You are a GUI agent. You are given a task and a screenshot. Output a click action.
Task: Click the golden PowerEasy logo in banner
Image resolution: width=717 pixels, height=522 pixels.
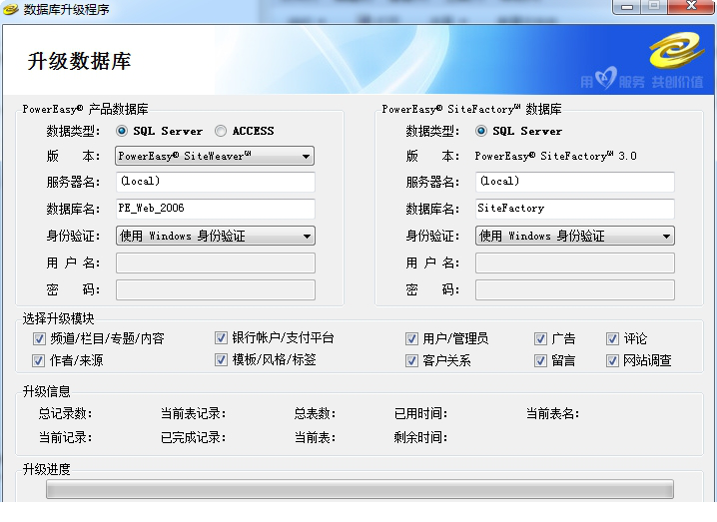677,49
